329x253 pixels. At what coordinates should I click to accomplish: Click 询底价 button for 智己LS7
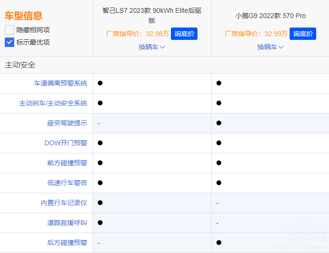click(184, 34)
